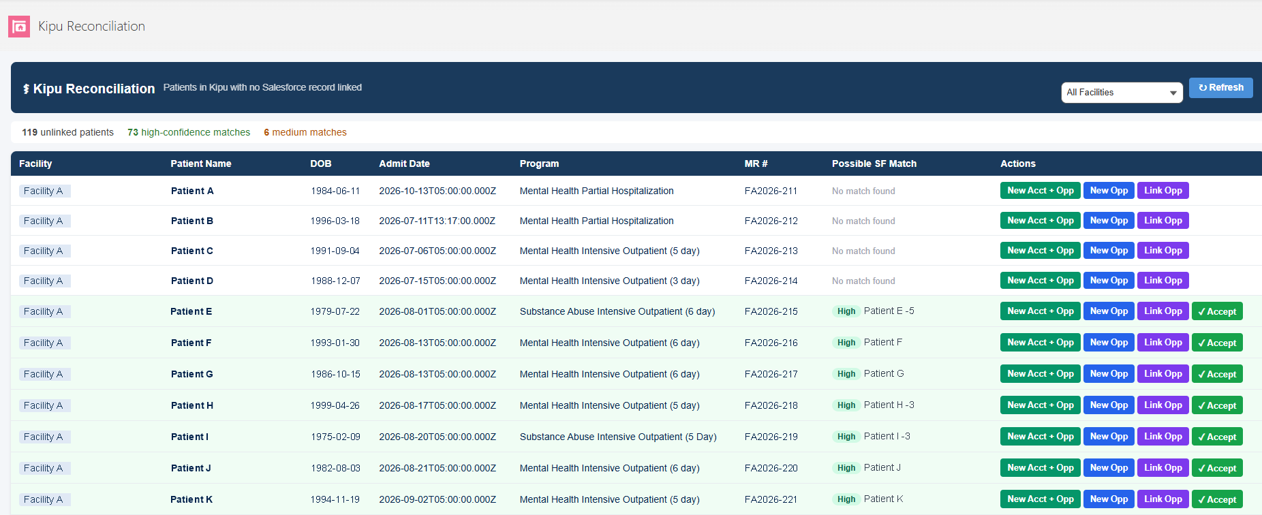
Task: Click the Facility column header
Action: 35,163
